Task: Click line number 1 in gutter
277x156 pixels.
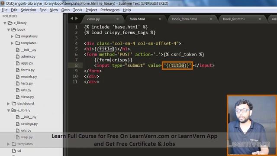Action: [76, 27]
